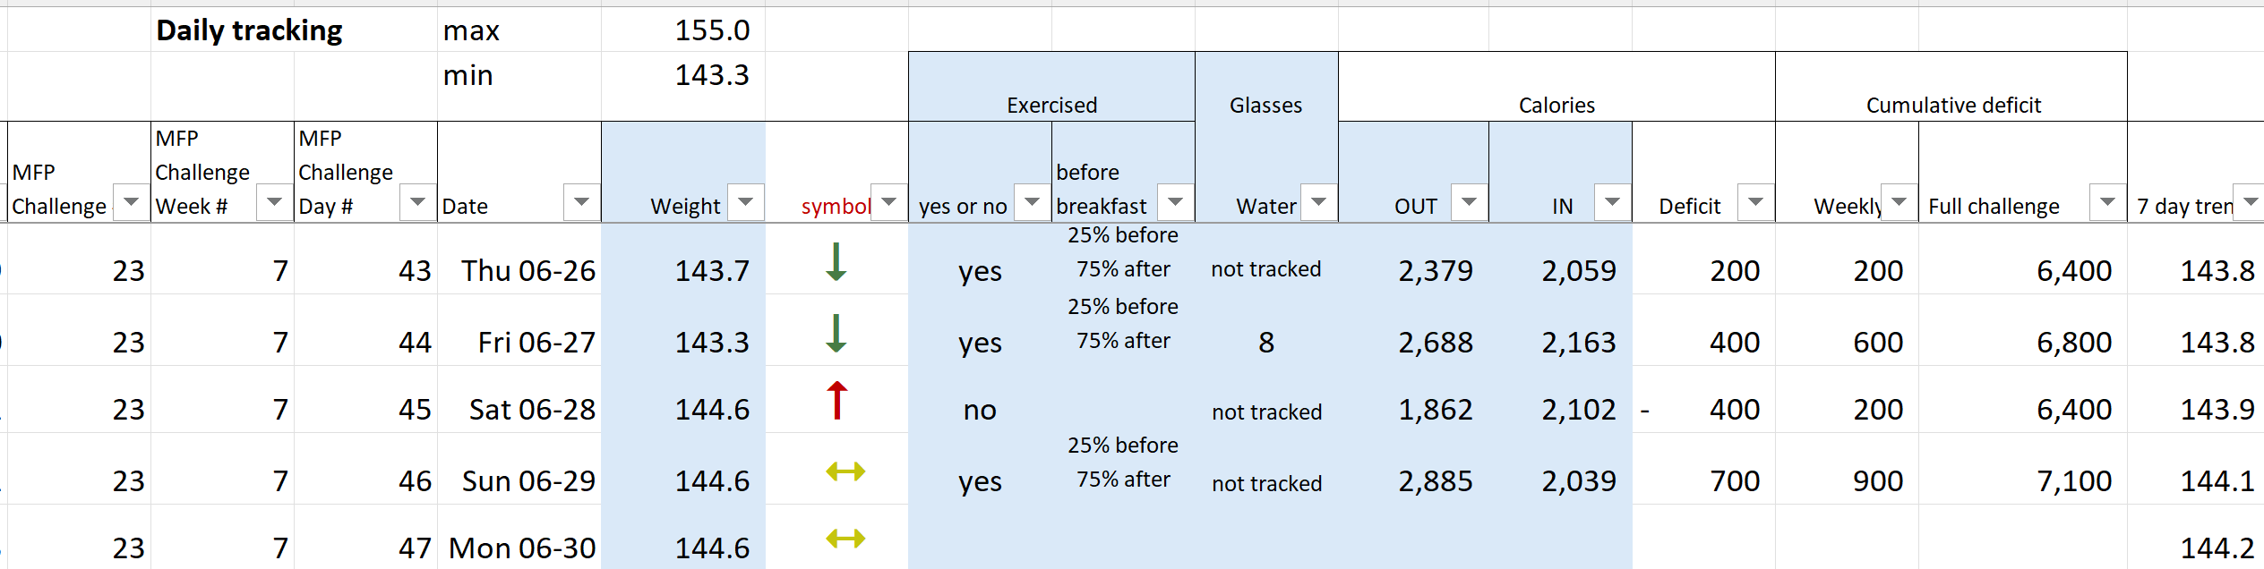Select the min weight cell showing 143.3
The height and width of the screenshot is (569, 2264).
click(683, 75)
